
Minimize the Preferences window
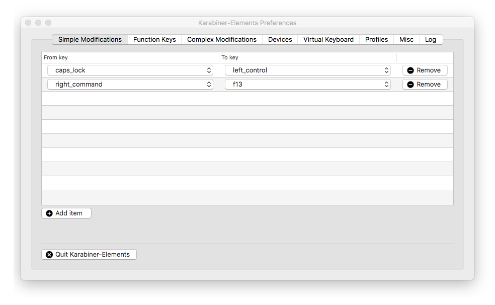click(38, 23)
